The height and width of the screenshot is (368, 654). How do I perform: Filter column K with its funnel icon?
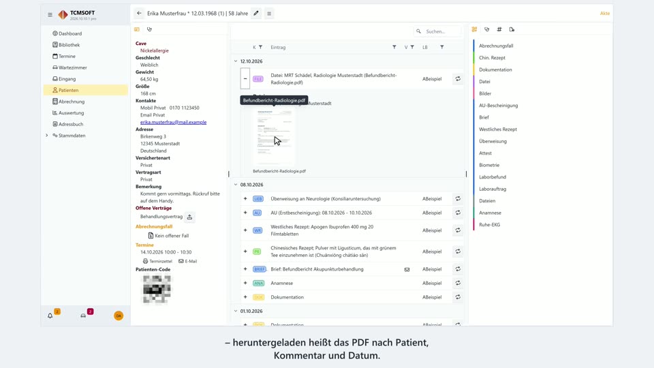[261, 47]
